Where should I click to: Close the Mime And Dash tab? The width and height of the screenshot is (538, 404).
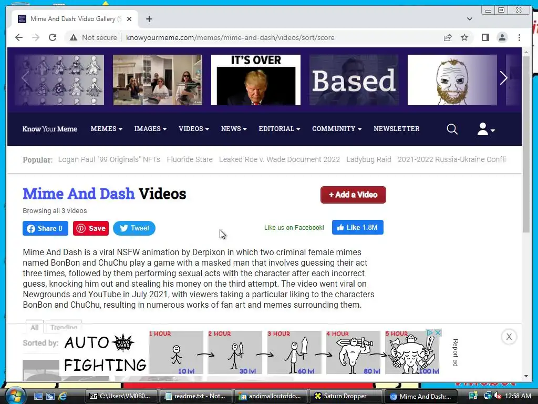click(129, 19)
